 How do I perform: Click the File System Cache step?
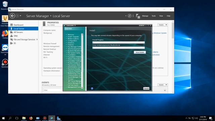pyautogui.click(x=74, y=53)
